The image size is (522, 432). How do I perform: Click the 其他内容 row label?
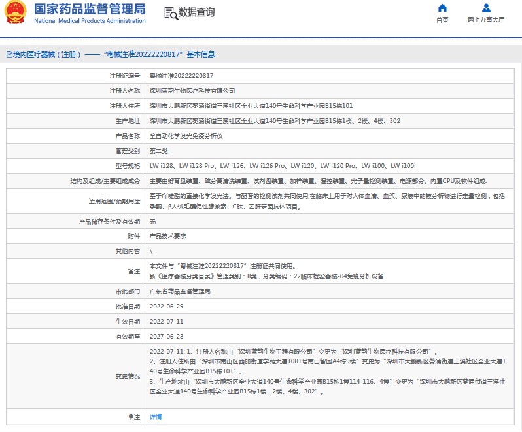point(128,251)
